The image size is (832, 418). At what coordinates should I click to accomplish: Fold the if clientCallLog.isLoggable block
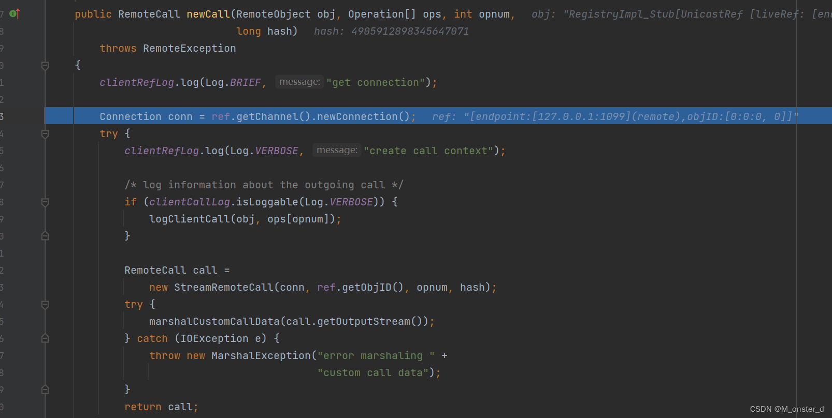45,202
